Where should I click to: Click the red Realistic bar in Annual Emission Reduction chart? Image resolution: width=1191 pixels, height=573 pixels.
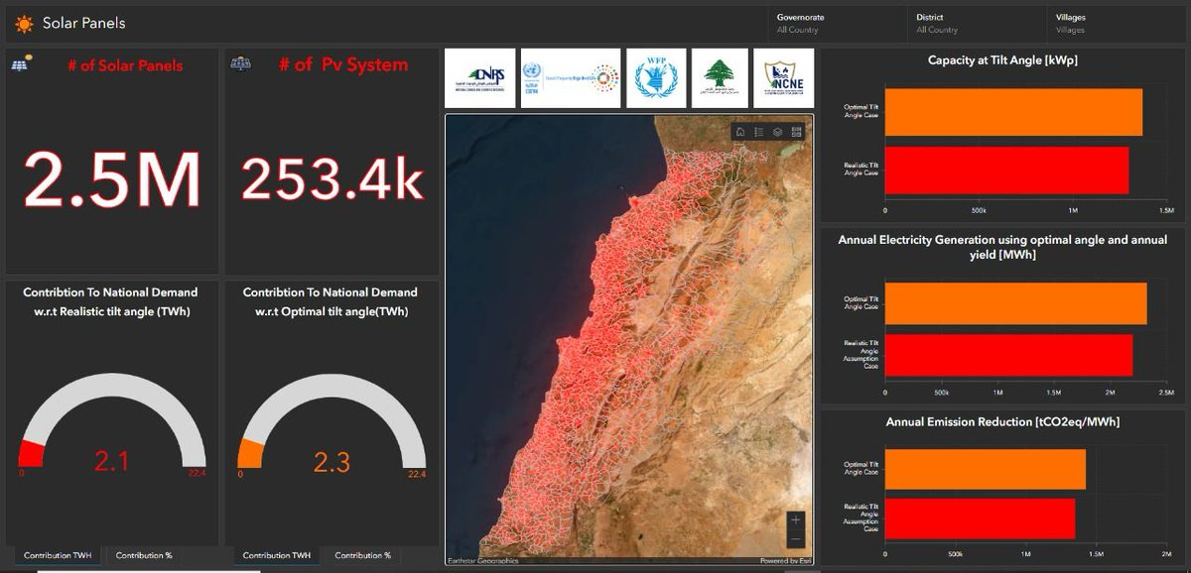pos(980,518)
